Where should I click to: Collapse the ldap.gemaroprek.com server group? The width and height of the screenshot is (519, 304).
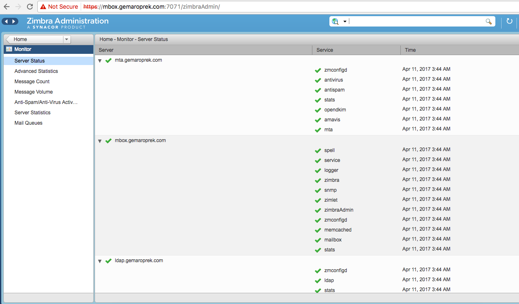(100, 261)
